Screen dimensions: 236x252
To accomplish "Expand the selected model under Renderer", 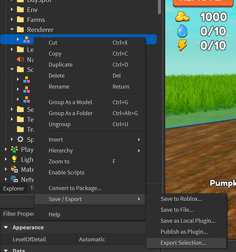I will point(18,39).
